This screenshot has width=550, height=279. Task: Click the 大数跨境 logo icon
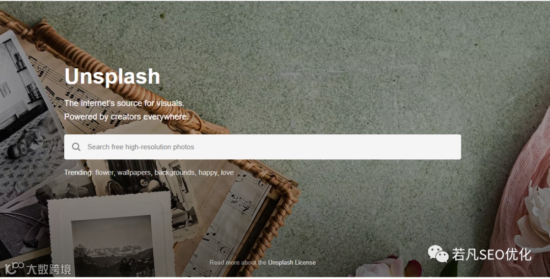[x=14, y=268]
